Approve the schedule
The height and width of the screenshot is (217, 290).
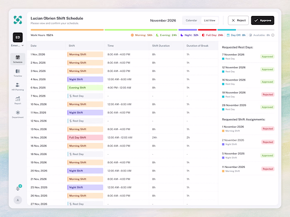click(x=262, y=20)
